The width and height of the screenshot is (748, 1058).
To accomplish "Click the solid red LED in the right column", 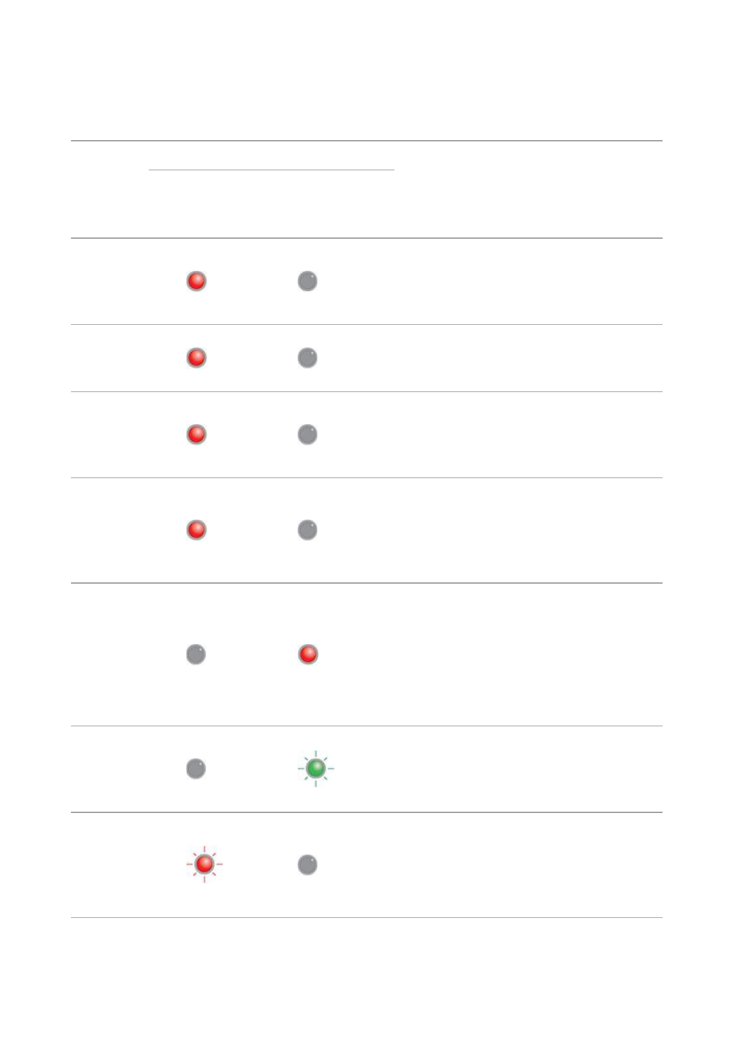I will (x=308, y=655).
